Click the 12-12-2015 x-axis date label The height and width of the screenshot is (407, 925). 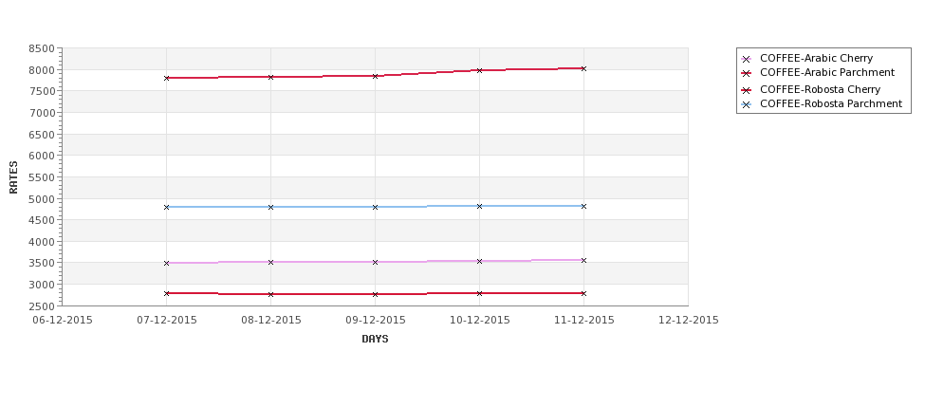click(x=689, y=321)
